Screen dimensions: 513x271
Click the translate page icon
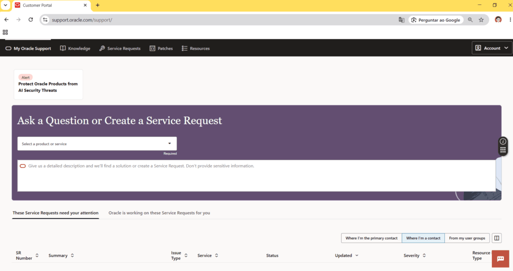point(401,20)
